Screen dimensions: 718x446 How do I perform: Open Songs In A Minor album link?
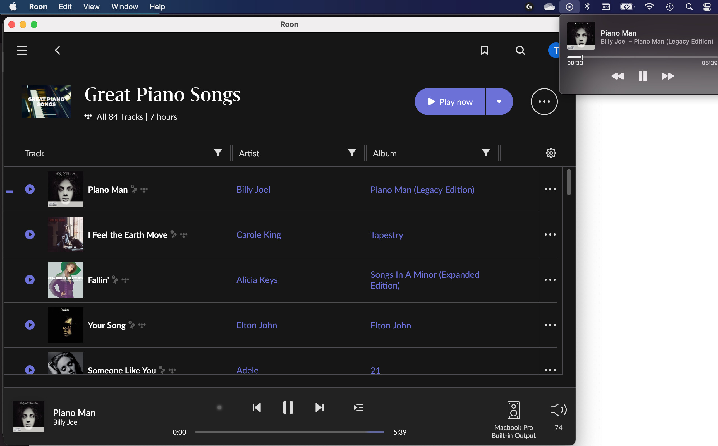tap(425, 280)
